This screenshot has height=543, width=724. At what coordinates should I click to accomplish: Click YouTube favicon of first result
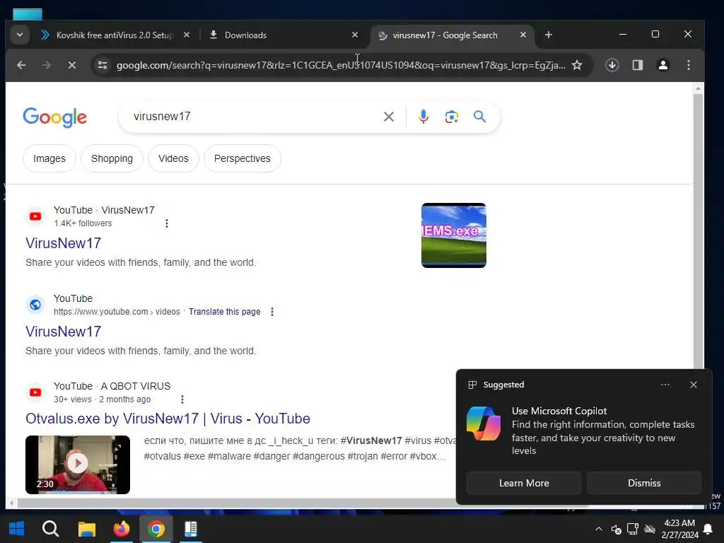35,216
